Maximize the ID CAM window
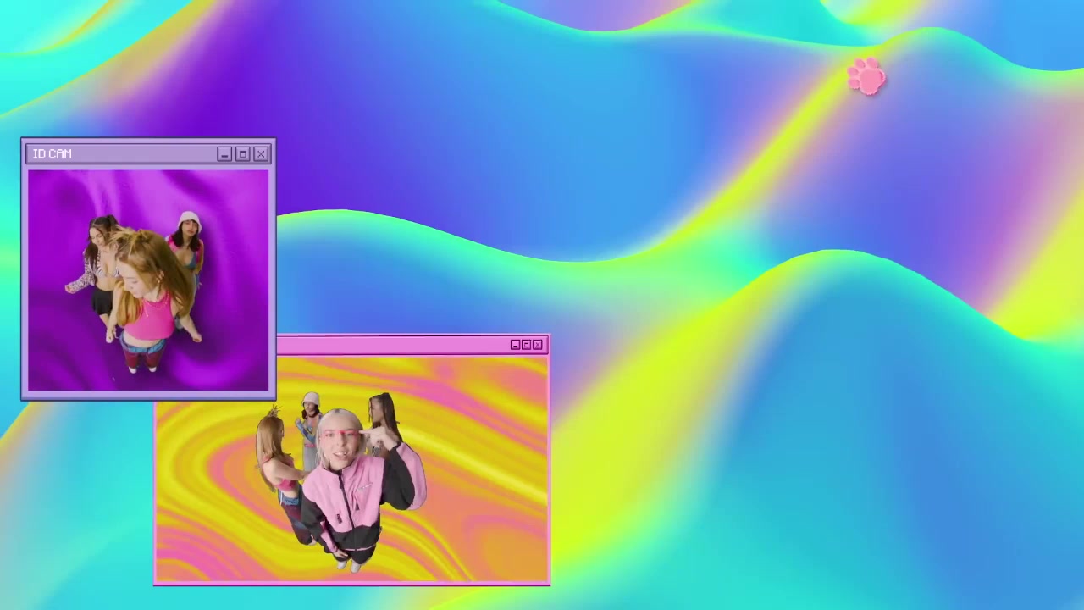 coord(242,153)
